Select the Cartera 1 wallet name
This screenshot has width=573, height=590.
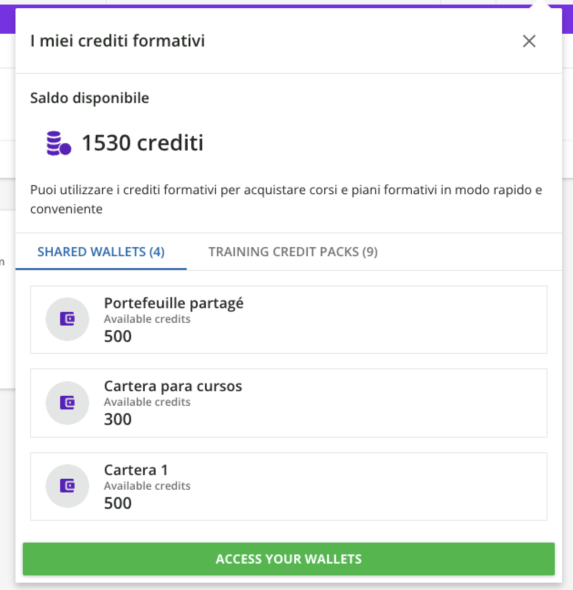136,470
